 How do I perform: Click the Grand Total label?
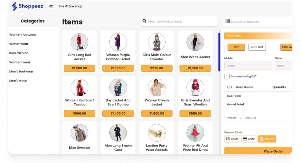pyautogui.click(x=235, y=105)
